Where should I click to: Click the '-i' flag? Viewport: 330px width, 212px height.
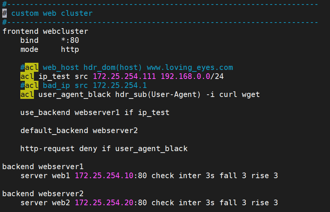coord(210,95)
